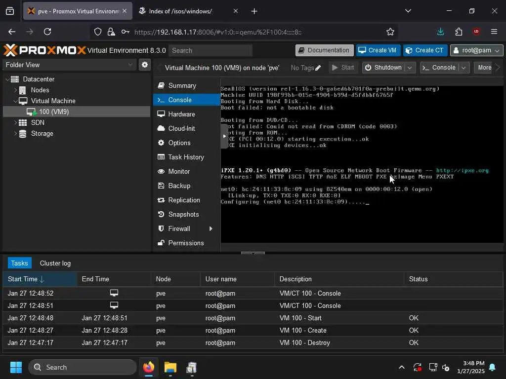This screenshot has height=379, width=506.
Task: Click the Documentation button
Action: [324, 50]
